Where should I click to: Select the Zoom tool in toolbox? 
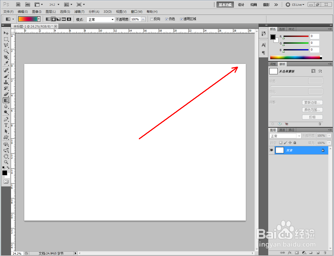pos(6,162)
